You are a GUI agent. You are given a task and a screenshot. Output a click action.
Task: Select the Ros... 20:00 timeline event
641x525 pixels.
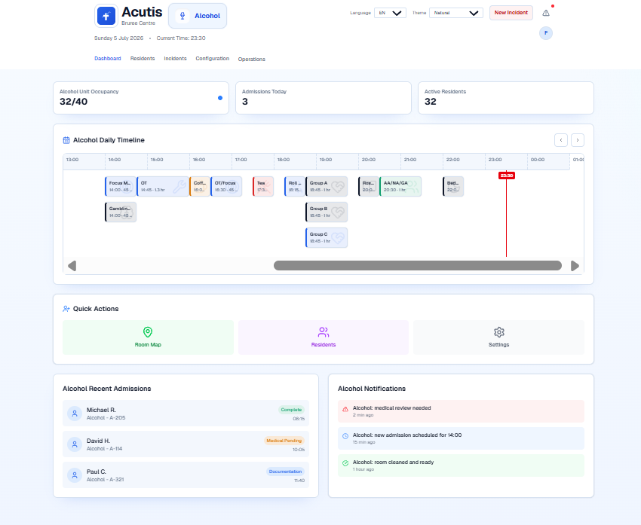pos(369,187)
